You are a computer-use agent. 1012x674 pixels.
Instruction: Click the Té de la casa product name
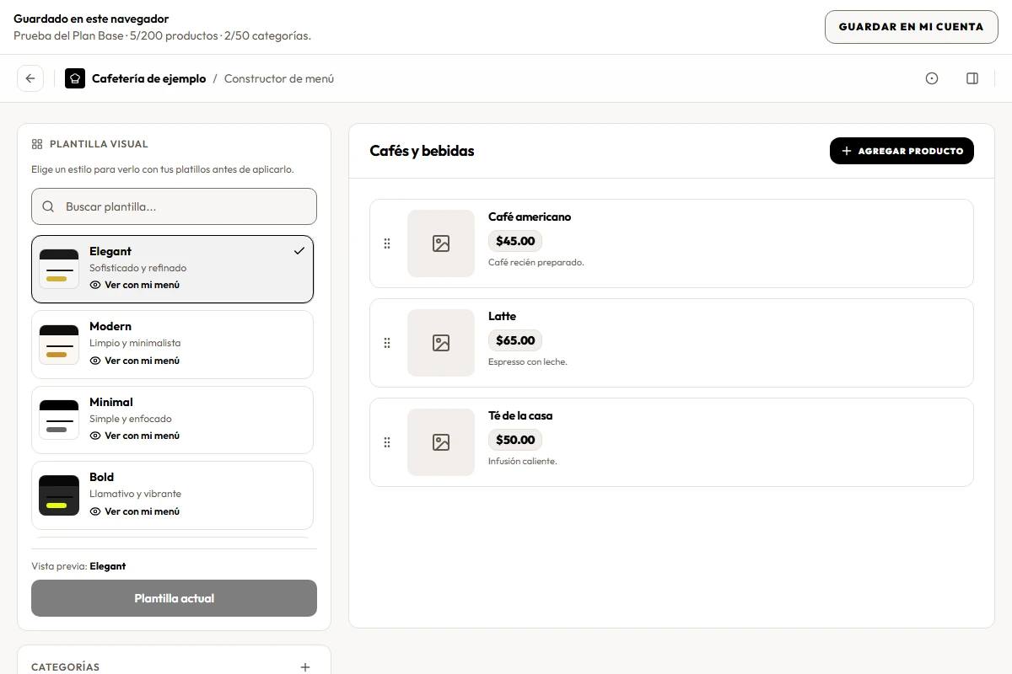520,415
